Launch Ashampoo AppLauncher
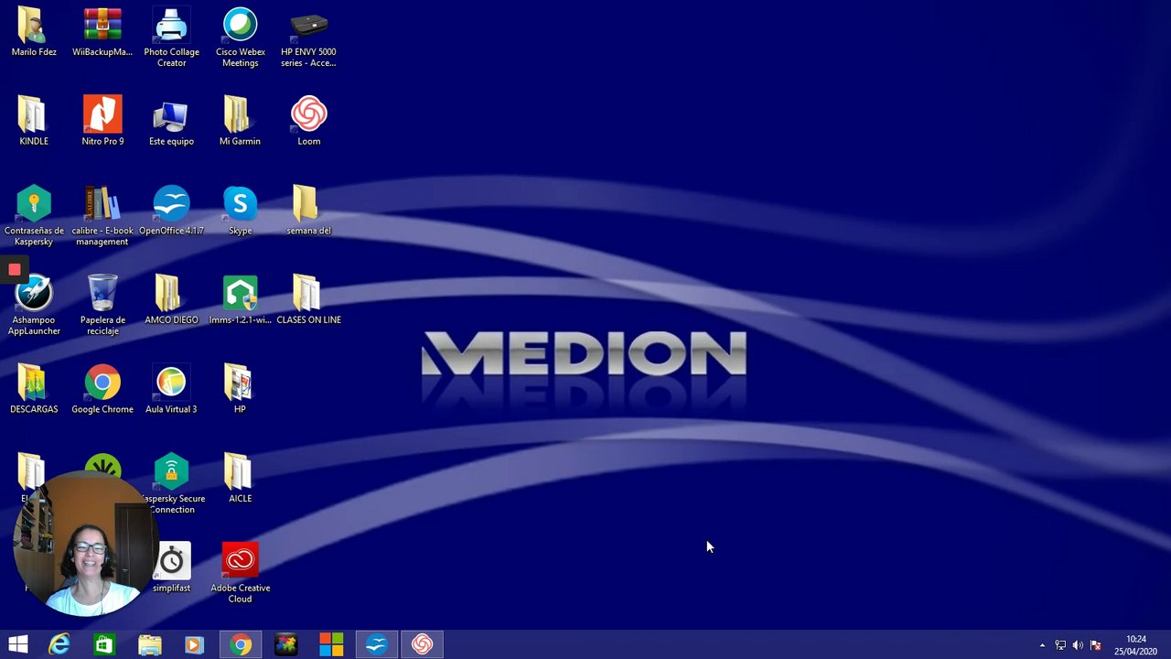Viewport: 1171px width, 659px height. (34, 306)
